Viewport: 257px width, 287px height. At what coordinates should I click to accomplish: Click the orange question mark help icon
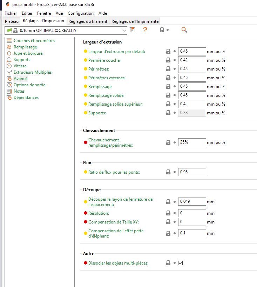[x=145, y=30]
